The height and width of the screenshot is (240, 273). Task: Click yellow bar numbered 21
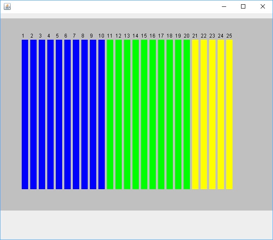coord(195,114)
